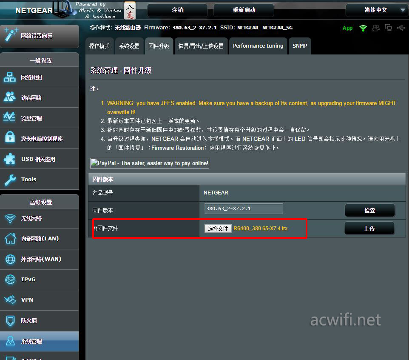This screenshot has width=409, height=360.
Task: Click the App link in status bar
Action: click(347, 28)
